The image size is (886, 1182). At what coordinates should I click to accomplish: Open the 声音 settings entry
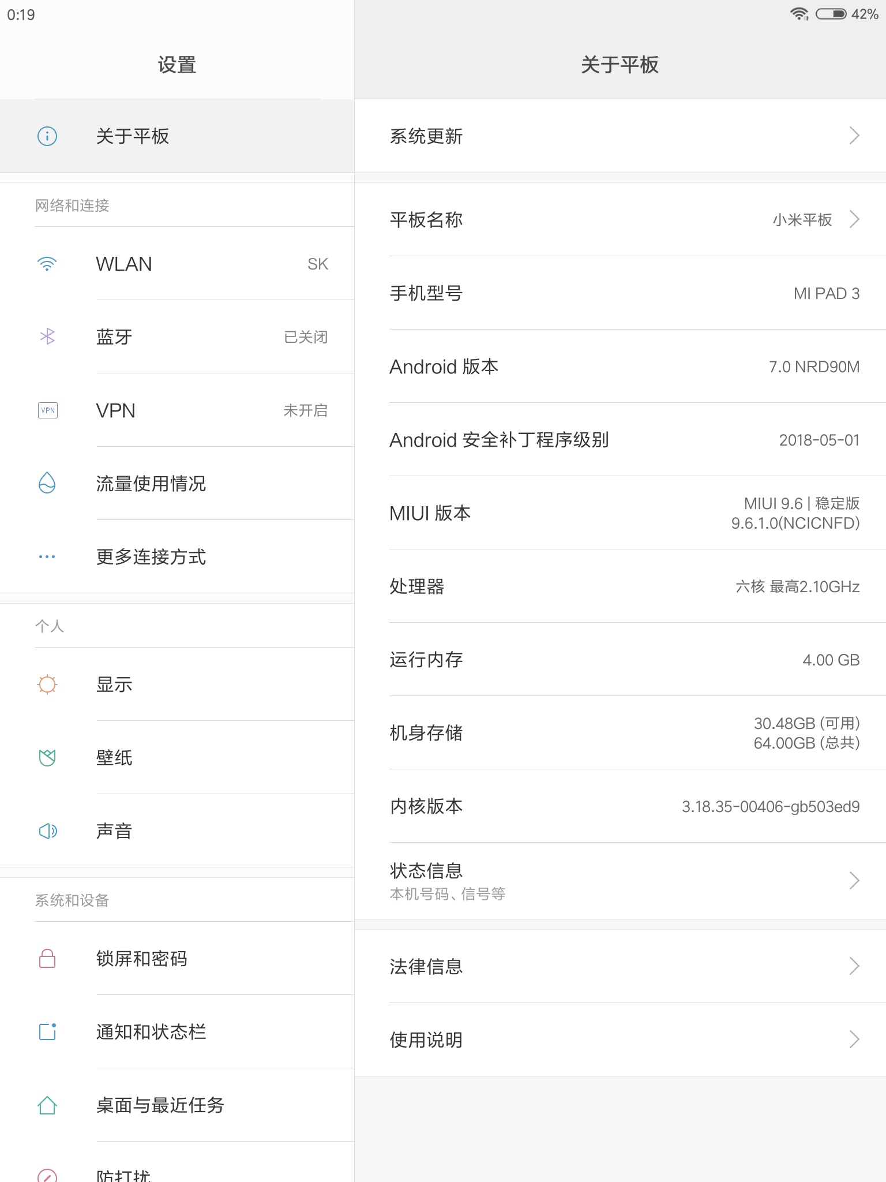click(177, 831)
